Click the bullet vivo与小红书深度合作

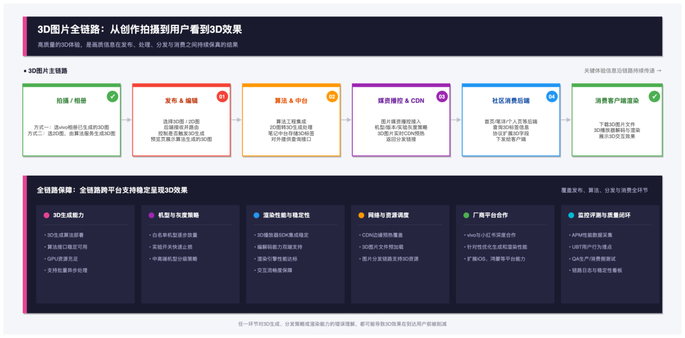tap(491, 235)
